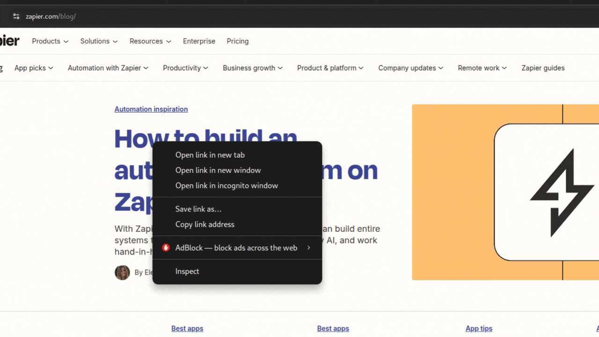The width and height of the screenshot is (599, 337).
Task: Click the AdBlock red hand icon
Action: (166, 248)
